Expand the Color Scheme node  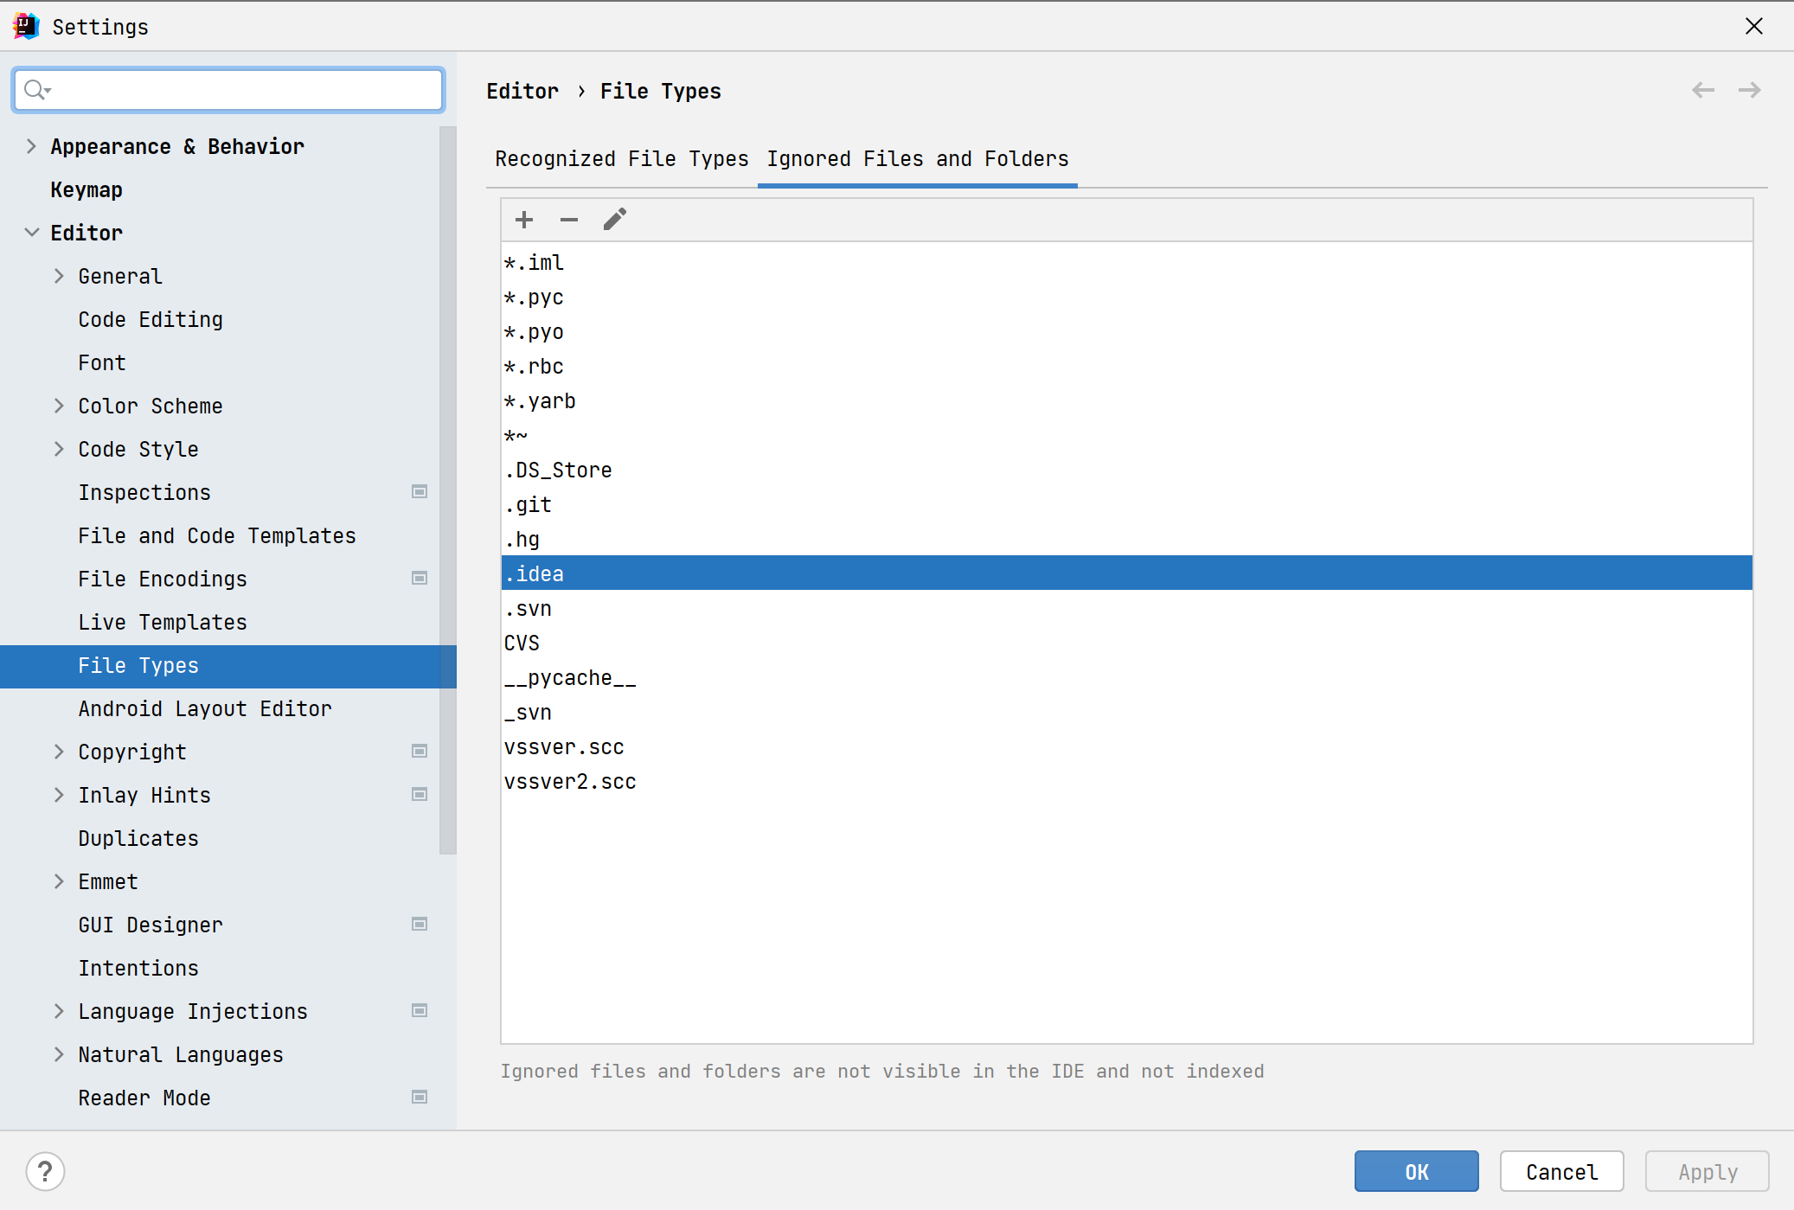(59, 406)
